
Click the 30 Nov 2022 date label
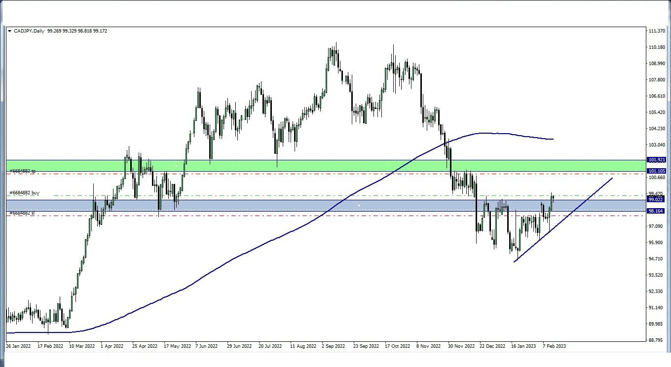point(461,346)
